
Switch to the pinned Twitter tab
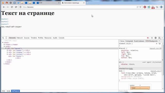pyautogui.click(x=18, y=3)
